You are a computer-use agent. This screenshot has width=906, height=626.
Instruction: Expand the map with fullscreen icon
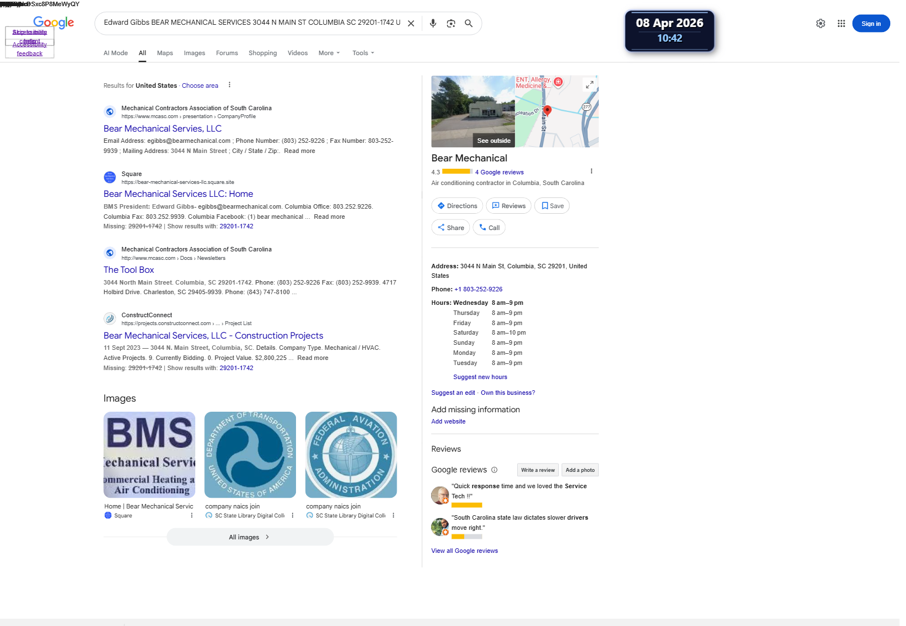click(589, 85)
